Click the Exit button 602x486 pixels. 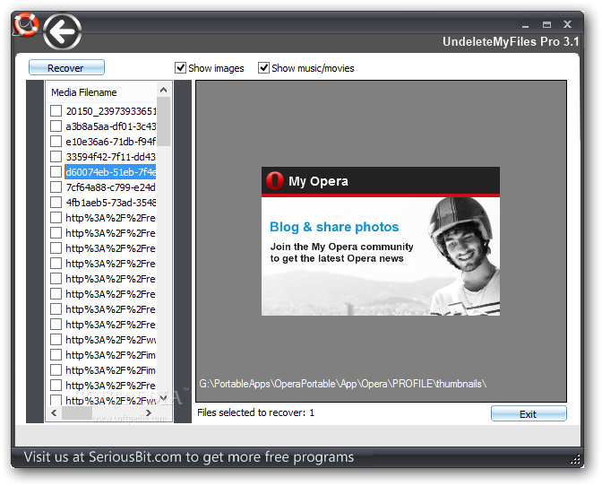tap(529, 413)
